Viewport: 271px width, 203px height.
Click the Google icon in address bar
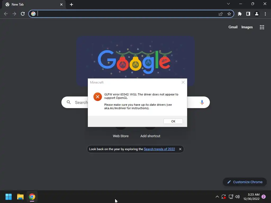[x=33, y=14]
